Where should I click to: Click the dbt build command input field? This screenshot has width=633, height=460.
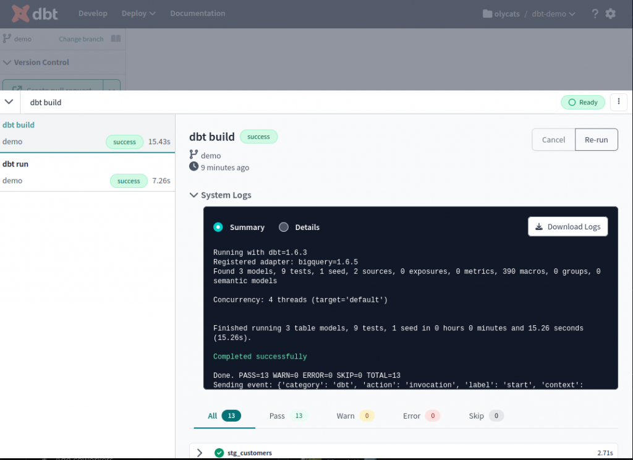289,102
